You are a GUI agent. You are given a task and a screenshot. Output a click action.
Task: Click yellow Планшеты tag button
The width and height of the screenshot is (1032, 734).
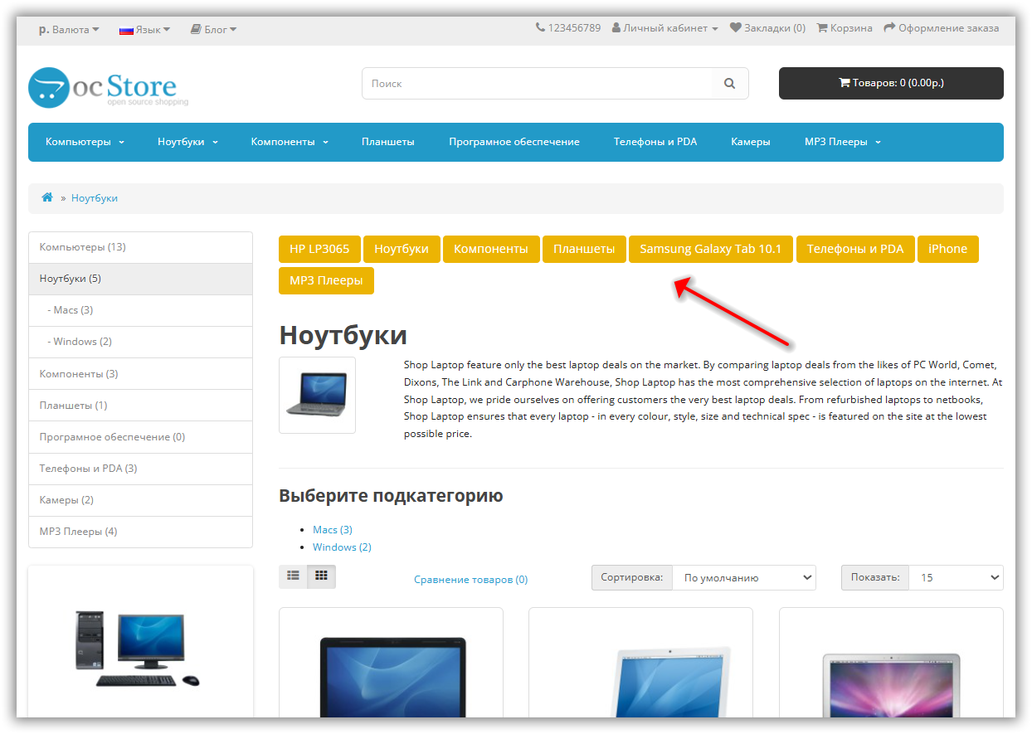[x=584, y=249]
